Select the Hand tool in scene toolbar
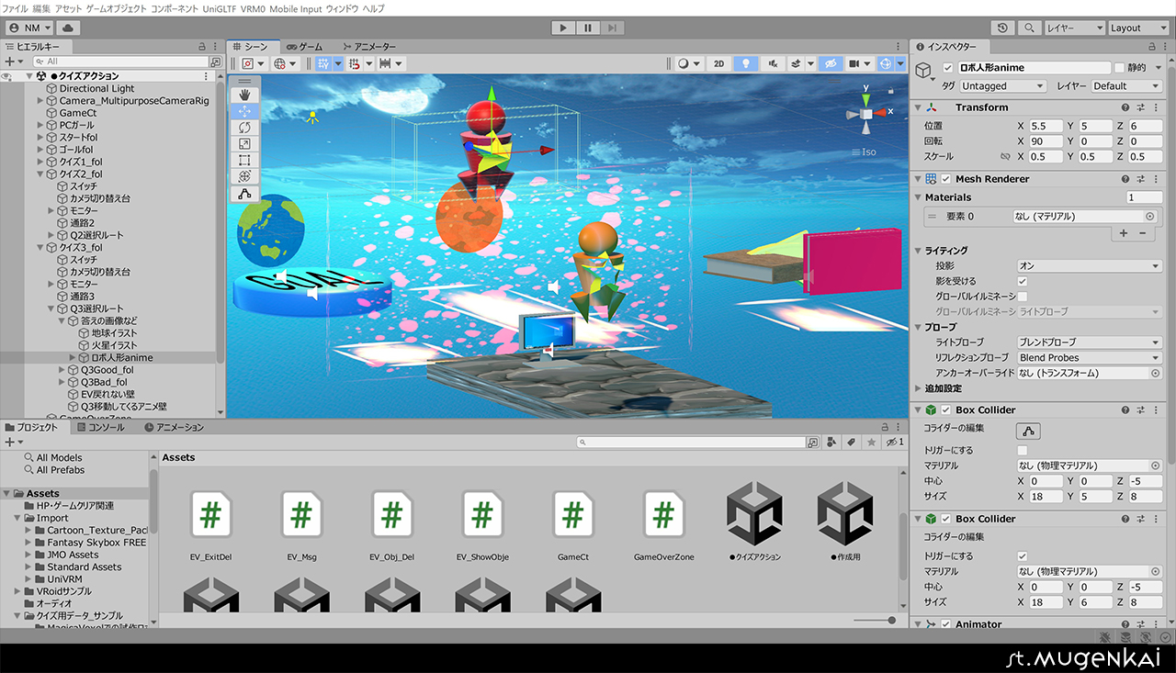This screenshot has height=673, width=1176. click(x=244, y=95)
